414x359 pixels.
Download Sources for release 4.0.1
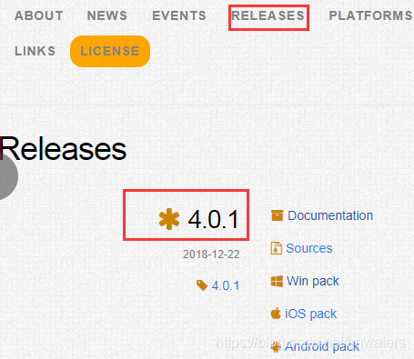coord(309,248)
